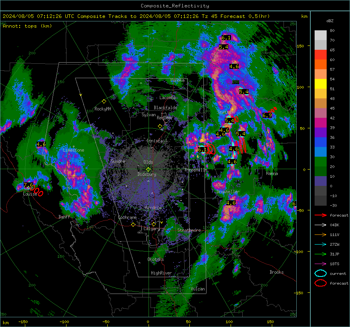Screen dimensions: 350x327
Task: Click the slate-blue swatch between 10 and 0 dBZ
Action: (x=320, y=181)
